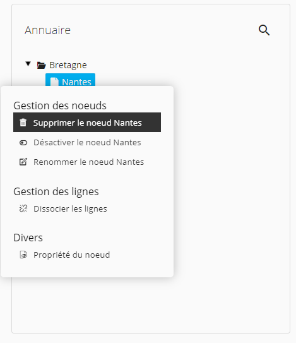
Task: Click the Divers section heading
Action: 28,238
